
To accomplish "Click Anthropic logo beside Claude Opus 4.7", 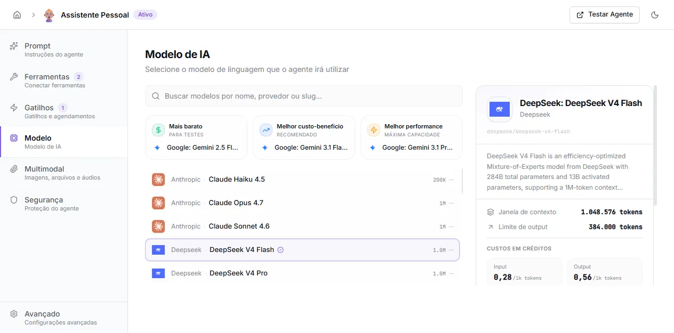I will 158,203.
